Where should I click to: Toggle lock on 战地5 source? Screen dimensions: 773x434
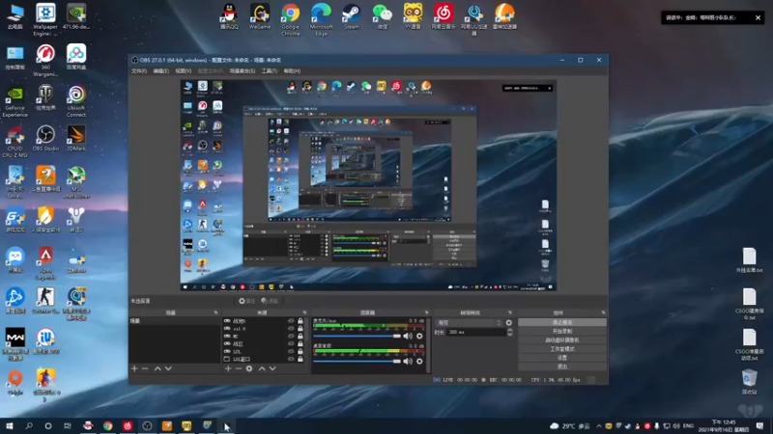[301, 321]
